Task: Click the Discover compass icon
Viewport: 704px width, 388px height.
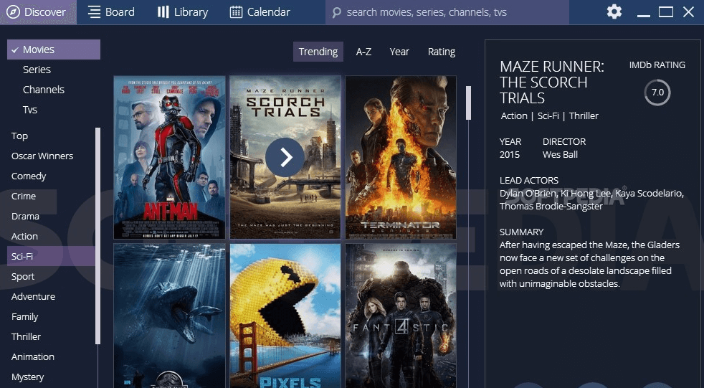Action: click(13, 12)
